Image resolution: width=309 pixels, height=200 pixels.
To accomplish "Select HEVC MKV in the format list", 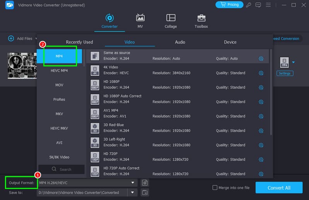I will pyautogui.click(x=59, y=128).
